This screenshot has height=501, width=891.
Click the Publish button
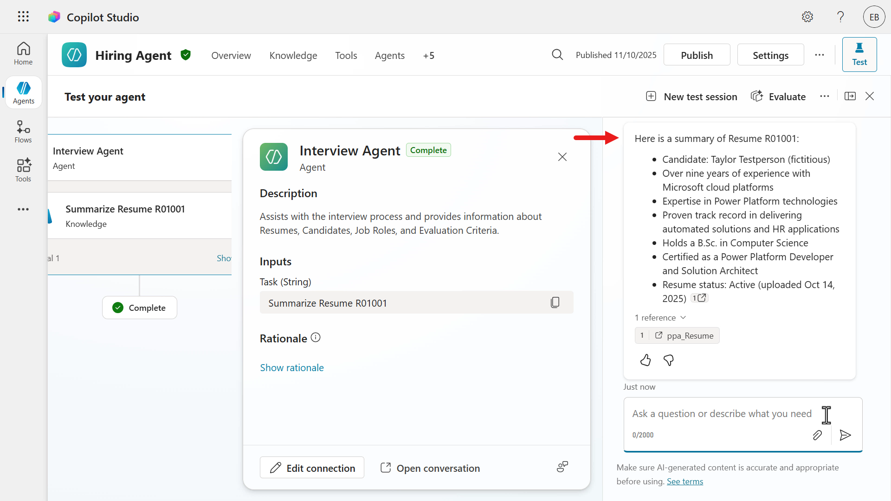[697, 55]
